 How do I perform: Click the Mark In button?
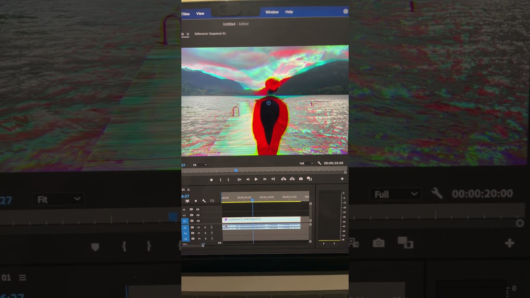pyautogui.click(x=220, y=180)
